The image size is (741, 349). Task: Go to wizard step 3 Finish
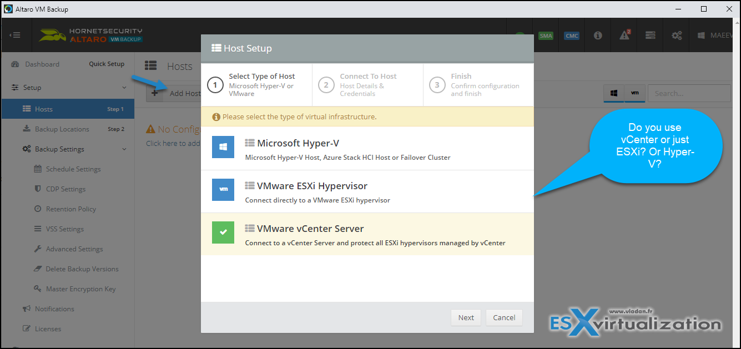click(478, 85)
